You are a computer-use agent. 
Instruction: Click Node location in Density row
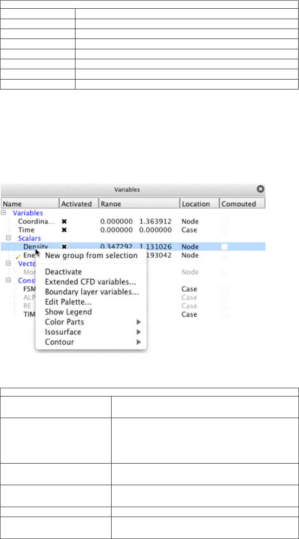point(190,247)
